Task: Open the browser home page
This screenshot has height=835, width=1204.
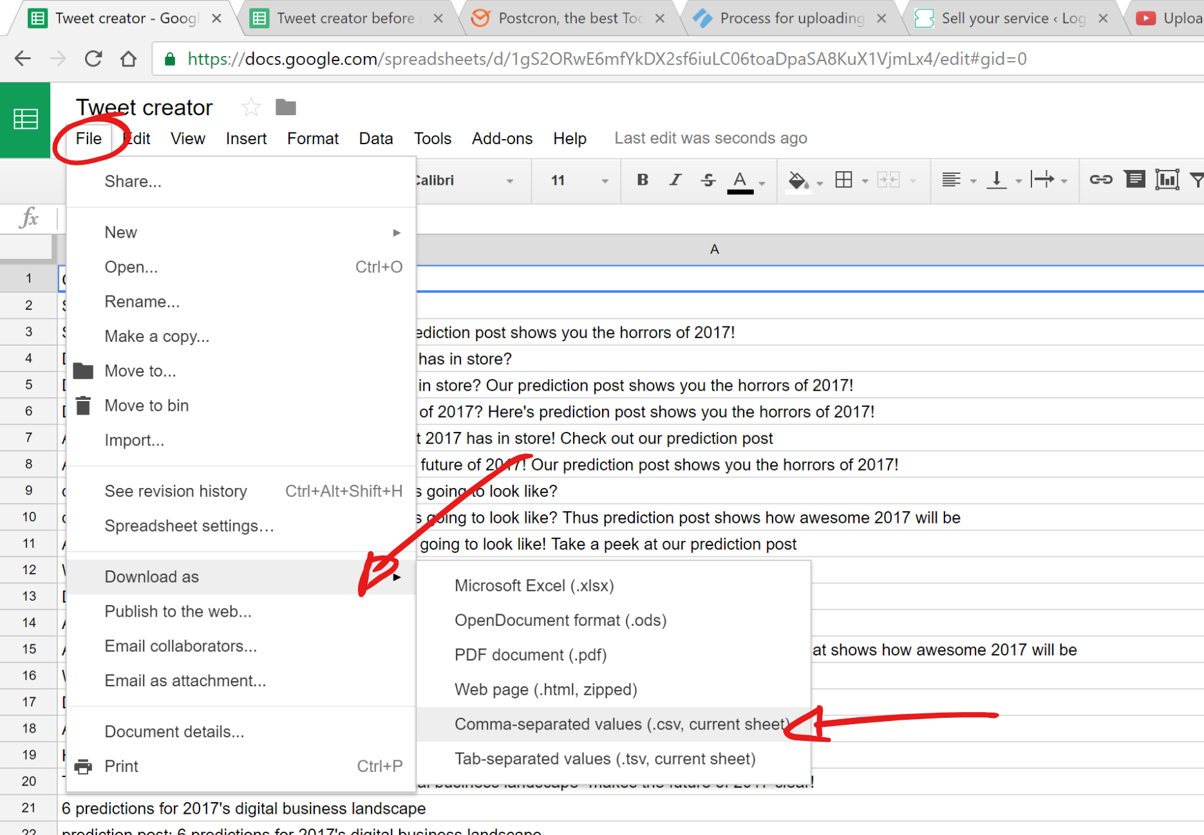Action: (x=128, y=59)
